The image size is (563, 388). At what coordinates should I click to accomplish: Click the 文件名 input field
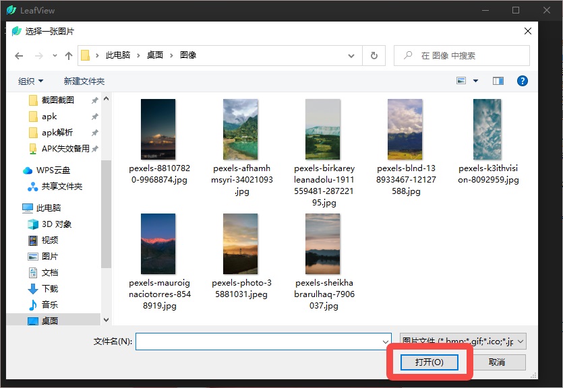tap(263, 342)
